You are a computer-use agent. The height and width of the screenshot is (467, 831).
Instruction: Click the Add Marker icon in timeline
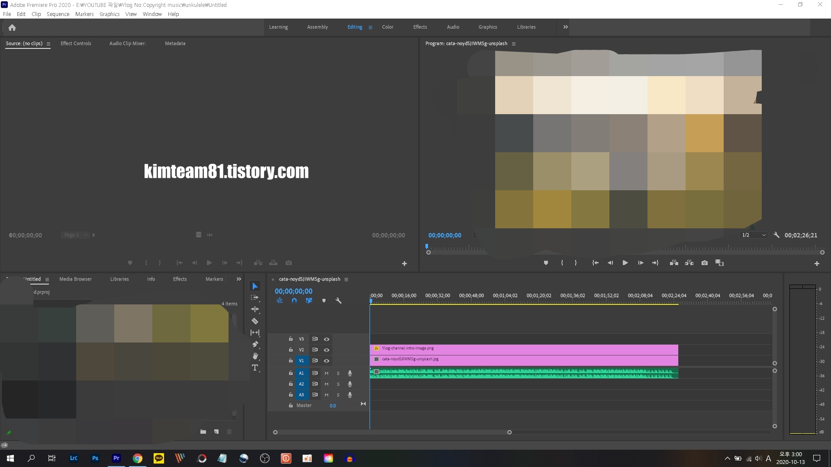[x=324, y=301]
